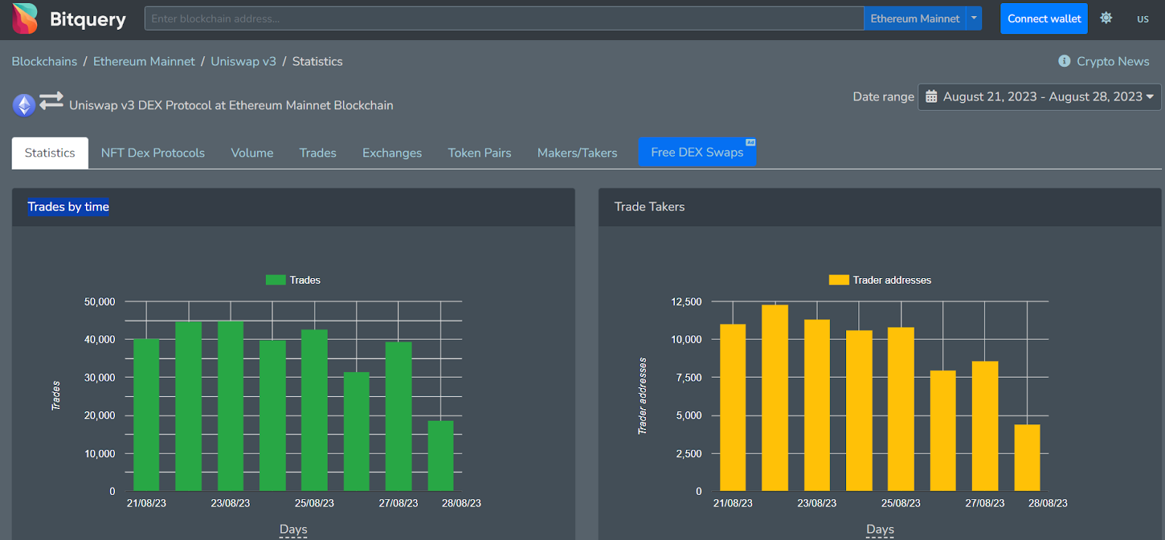
Task: Switch to the NFT Dex Protocols tab
Action: coord(153,153)
